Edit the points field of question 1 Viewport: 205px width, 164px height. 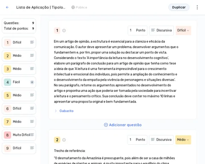pyautogui.click(x=138, y=30)
